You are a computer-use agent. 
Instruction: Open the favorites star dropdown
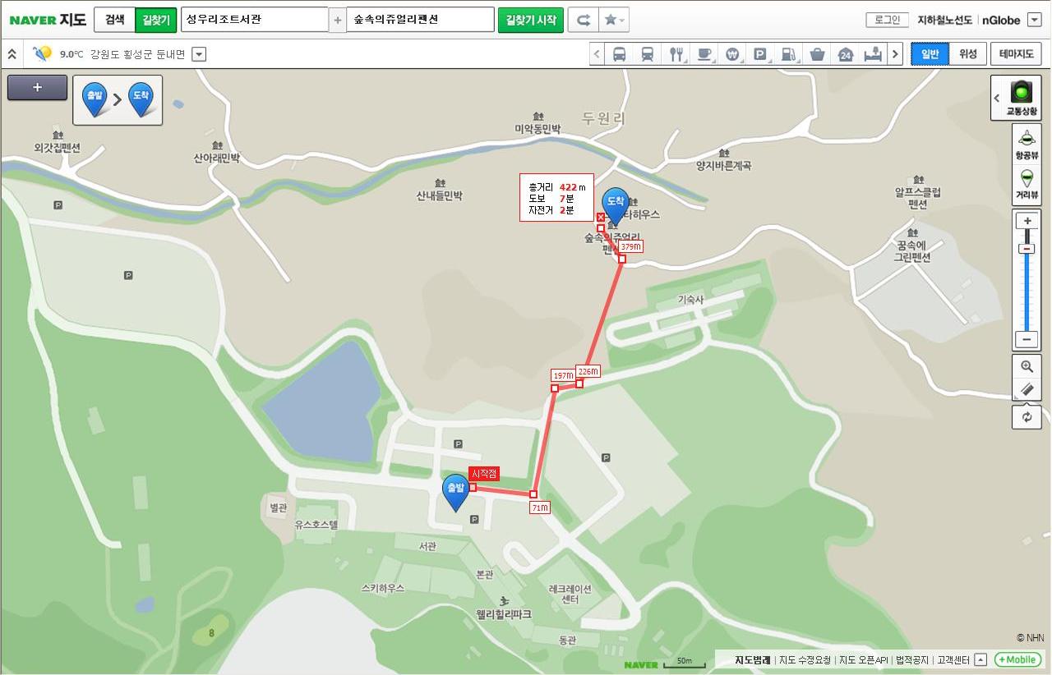pos(615,21)
